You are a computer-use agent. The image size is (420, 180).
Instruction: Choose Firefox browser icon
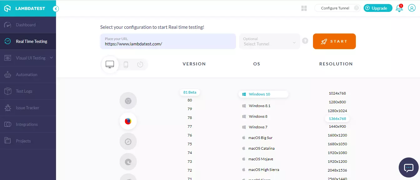tap(128, 121)
